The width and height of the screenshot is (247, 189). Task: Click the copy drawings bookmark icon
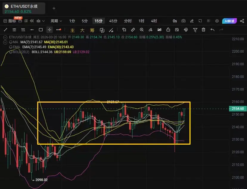[124, 30]
